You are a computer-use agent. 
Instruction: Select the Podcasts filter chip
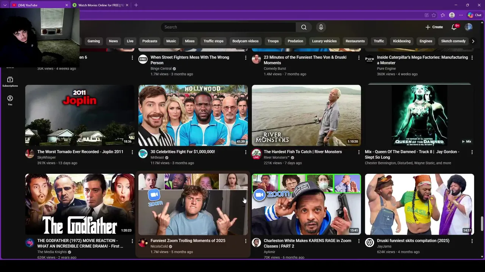tap(150, 41)
